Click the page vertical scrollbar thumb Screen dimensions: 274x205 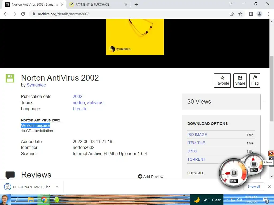272,89
